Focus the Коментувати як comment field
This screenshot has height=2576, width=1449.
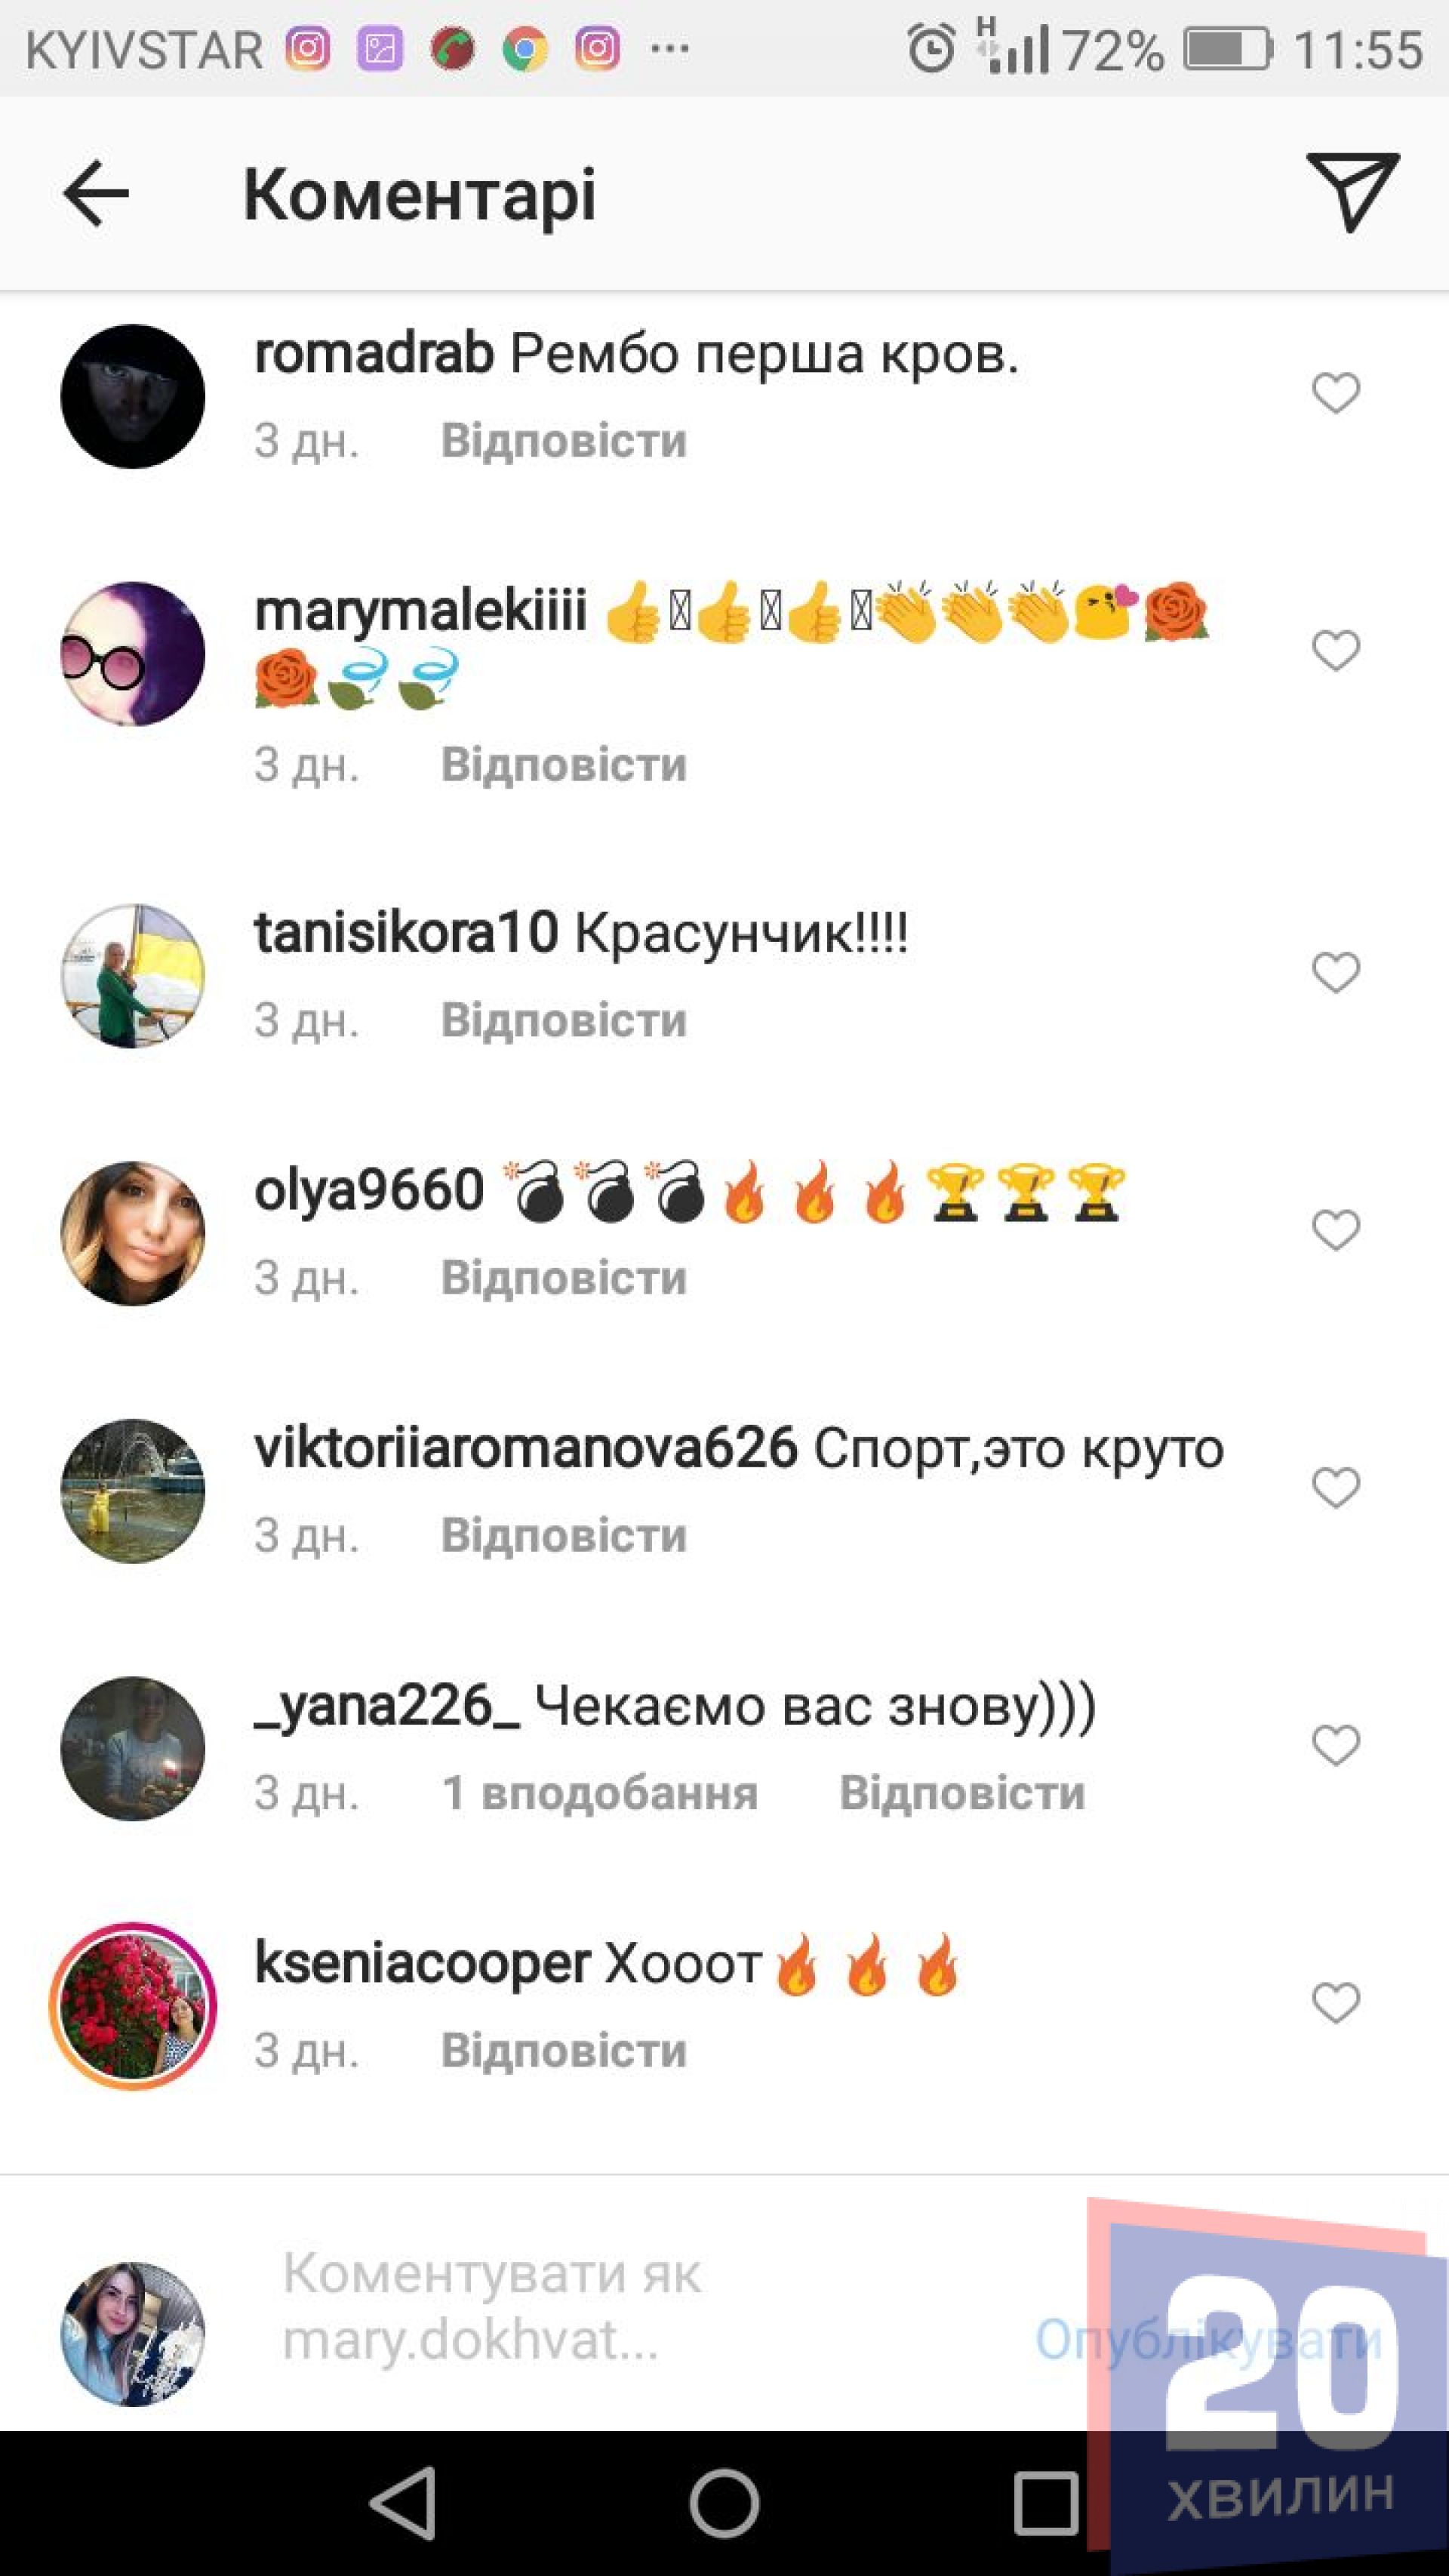[640, 2307]
